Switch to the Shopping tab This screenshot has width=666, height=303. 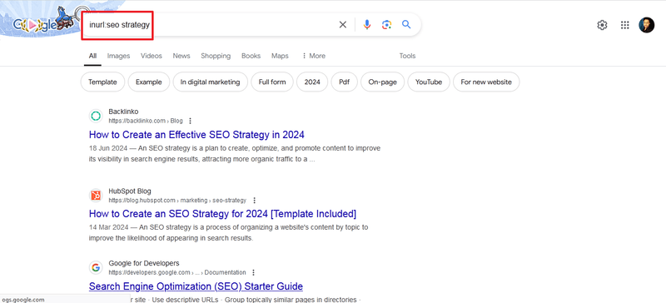216,56
